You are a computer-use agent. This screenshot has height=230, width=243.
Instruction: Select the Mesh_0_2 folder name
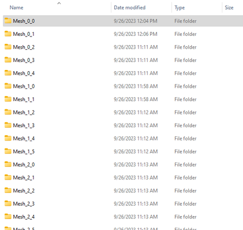pos(24,47)
